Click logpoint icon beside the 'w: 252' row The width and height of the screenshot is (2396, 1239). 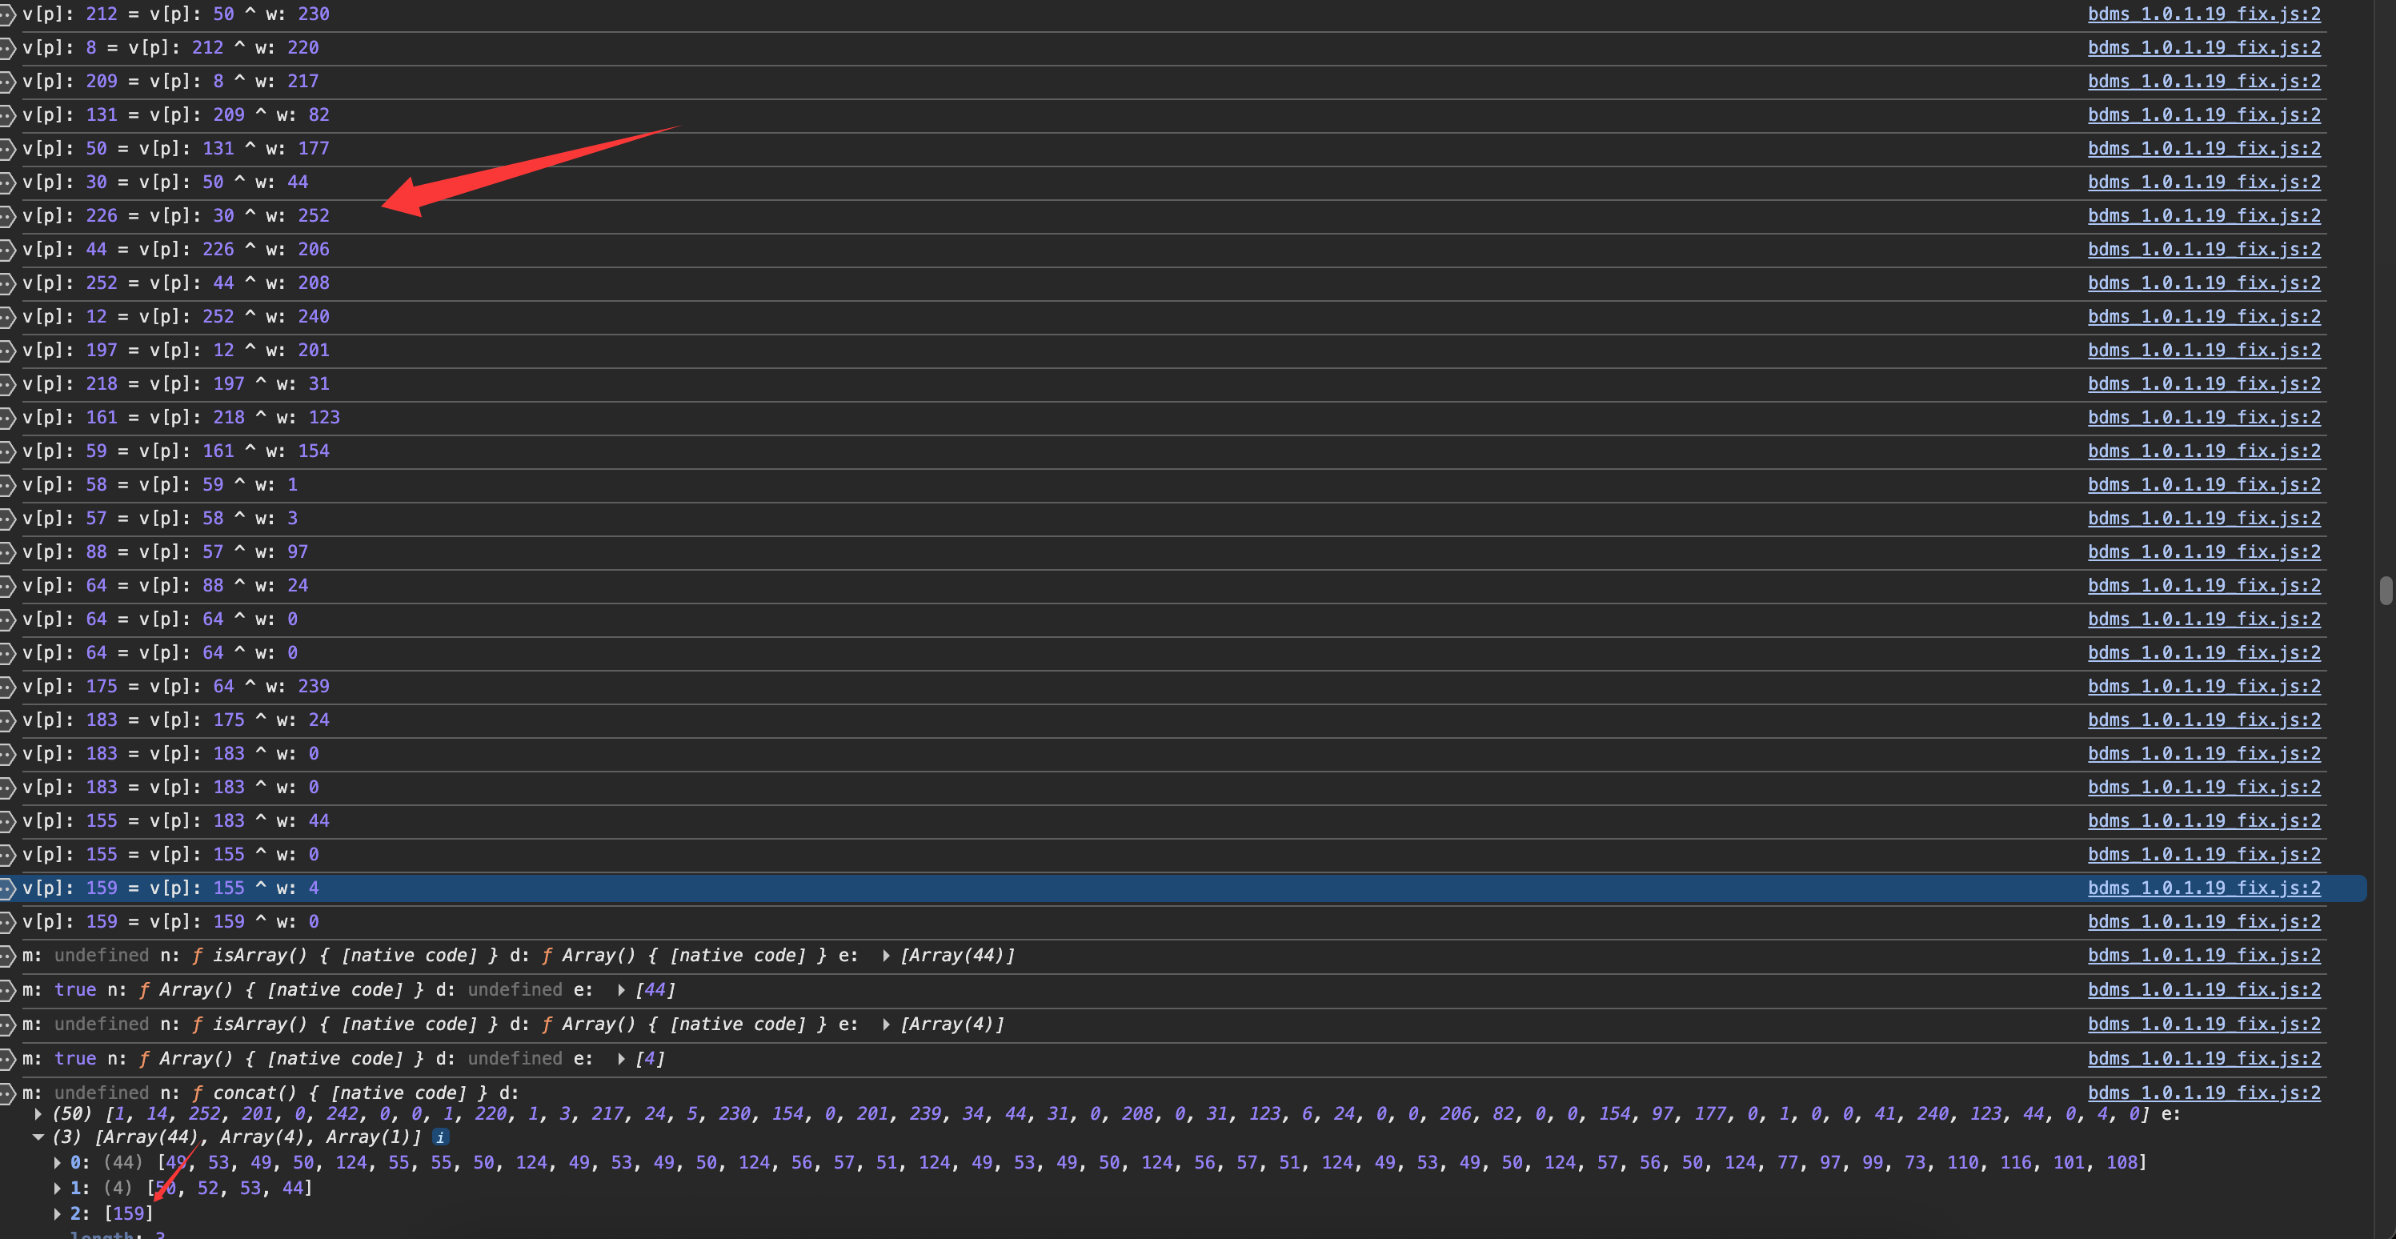(x=7, y=216)
